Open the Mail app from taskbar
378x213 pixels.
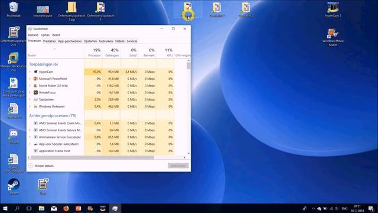pos(54,208)
